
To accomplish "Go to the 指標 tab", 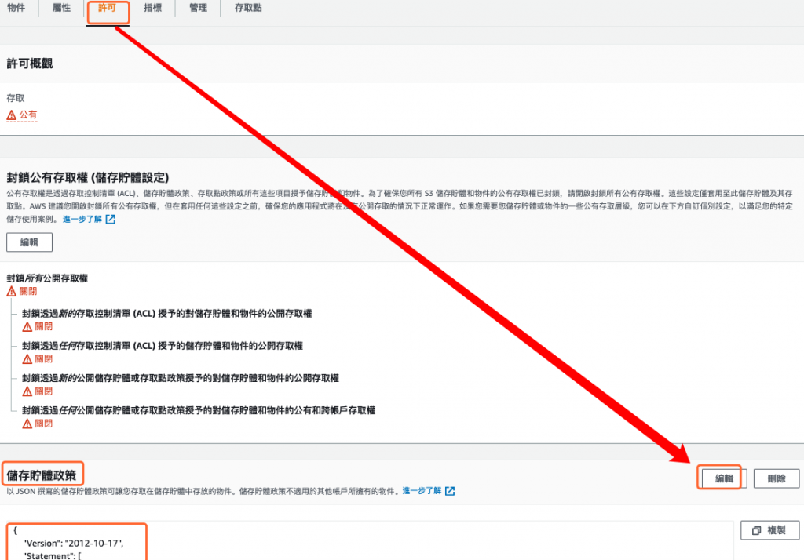I will pyautogui.click(x=153, y=8).
